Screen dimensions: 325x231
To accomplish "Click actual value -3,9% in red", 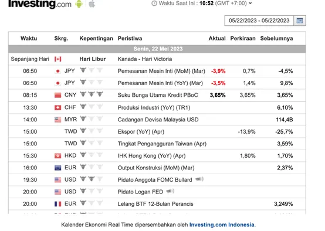I will click(218, 71).
